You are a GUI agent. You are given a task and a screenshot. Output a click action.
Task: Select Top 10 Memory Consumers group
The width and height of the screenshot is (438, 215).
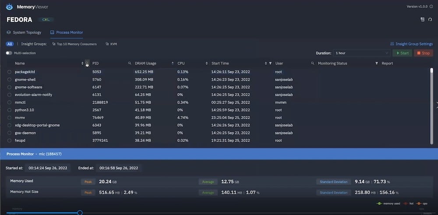[x=74, y=44]
